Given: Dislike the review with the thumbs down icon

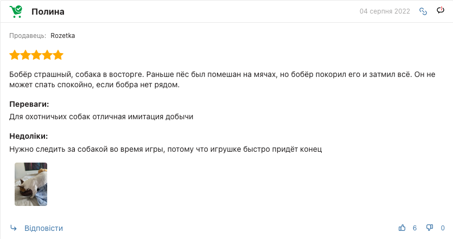Looking at the screenshot, I should (430, 228).
